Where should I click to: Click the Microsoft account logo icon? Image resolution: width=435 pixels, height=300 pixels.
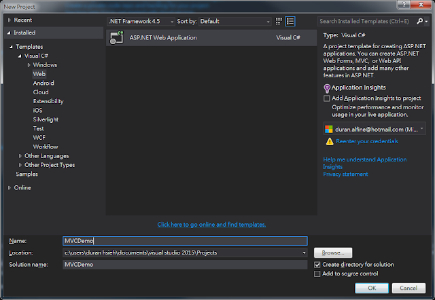coord(329,129)
